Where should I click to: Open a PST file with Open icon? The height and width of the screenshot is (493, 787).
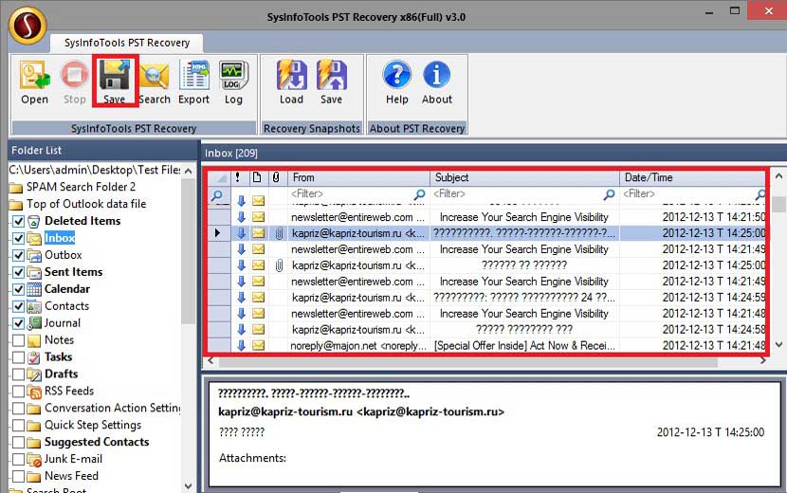pyautogui.click(x=34, y=82)
